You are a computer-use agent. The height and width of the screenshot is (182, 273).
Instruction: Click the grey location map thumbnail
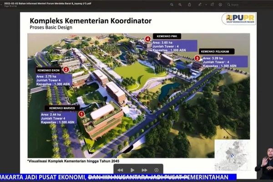233,155
